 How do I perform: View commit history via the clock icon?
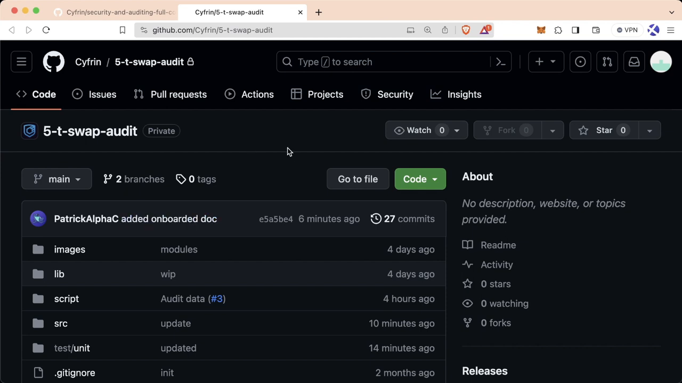point(376,219)
